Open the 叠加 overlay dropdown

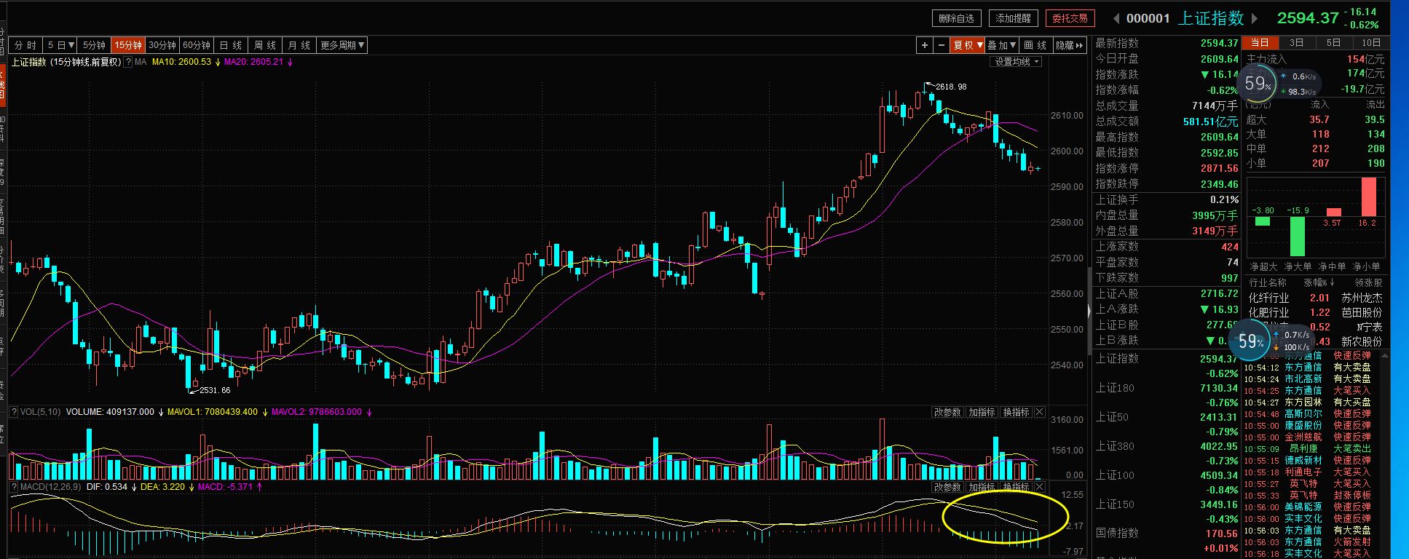pos(1002,45)
